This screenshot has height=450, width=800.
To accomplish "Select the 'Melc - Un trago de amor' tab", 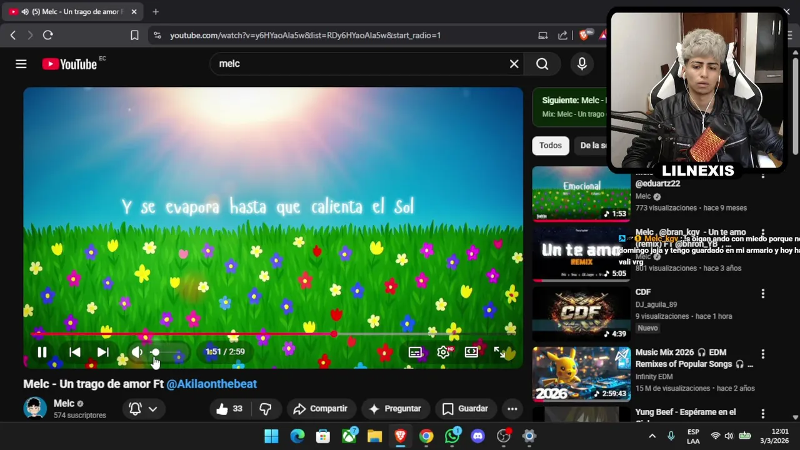I will (72, 11).
